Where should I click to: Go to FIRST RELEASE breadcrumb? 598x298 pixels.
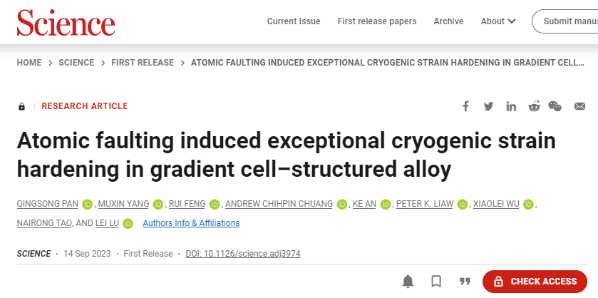tap(143, 63)
